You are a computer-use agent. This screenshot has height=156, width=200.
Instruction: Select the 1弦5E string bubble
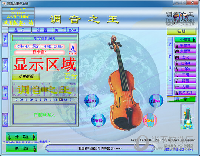[x=156, y=101]
